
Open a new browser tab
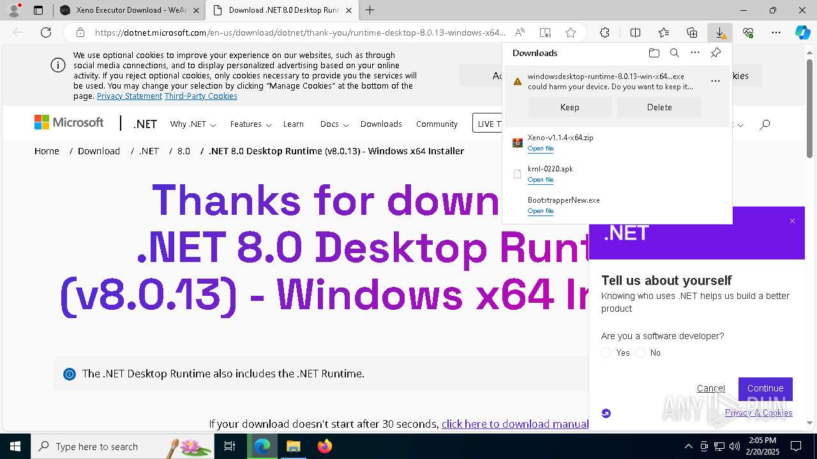coord(370,10)
